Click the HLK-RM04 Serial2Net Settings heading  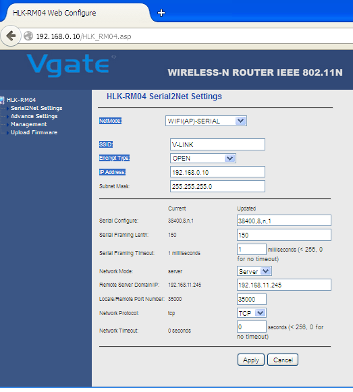tap(164, 96)
